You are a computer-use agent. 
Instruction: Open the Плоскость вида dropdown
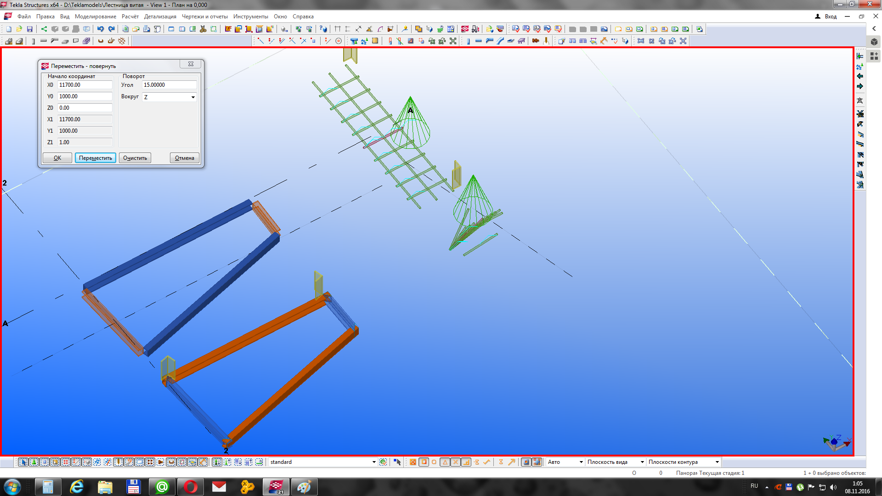(642, 462)
